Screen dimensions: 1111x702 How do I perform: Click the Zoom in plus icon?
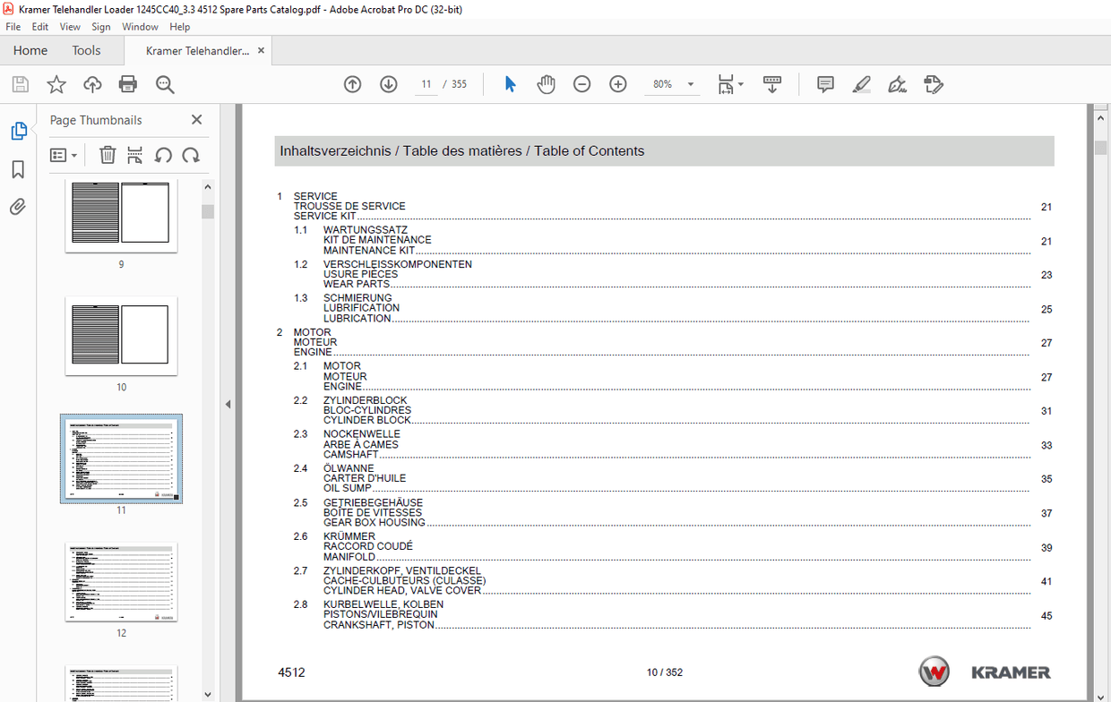click(617, 84)
